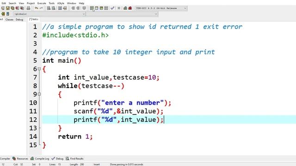Click the first icon on the toolbar's second row
296x166 pixels.
tap(3, 14)
